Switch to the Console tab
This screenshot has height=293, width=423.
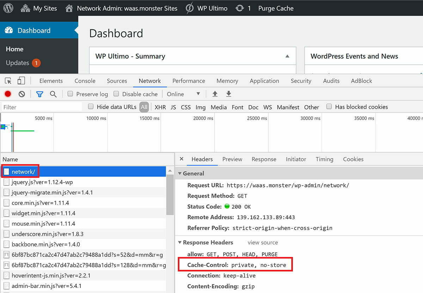85,81
